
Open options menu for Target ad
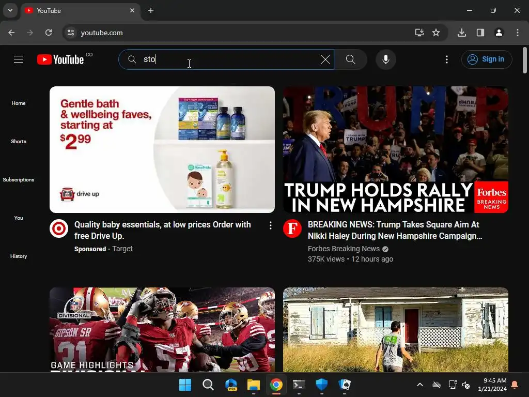[x=271, y=225]
